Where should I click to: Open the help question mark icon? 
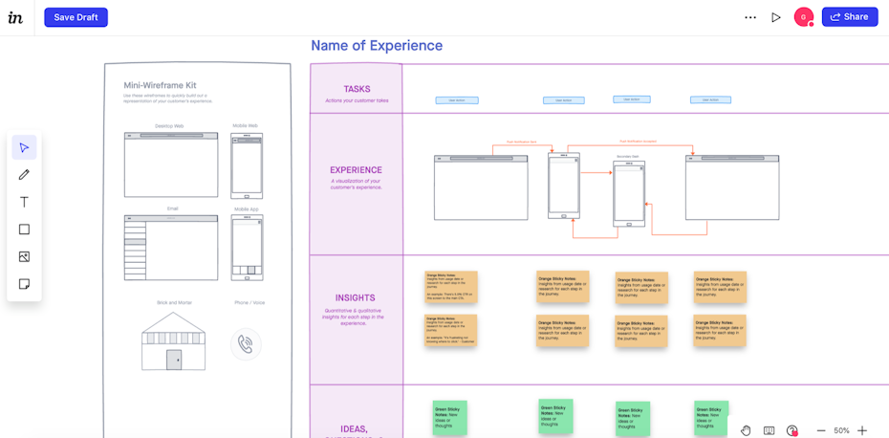click(x=791, y=430)
